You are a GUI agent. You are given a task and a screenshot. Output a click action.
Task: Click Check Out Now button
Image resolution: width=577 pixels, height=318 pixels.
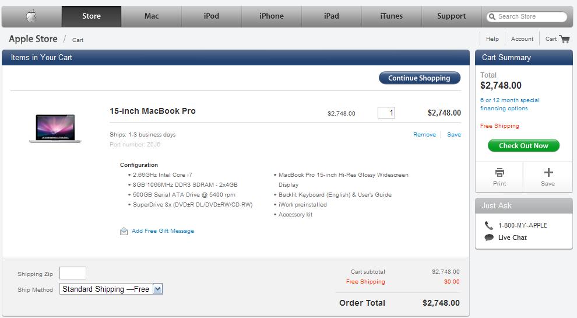tap(523, 145)
